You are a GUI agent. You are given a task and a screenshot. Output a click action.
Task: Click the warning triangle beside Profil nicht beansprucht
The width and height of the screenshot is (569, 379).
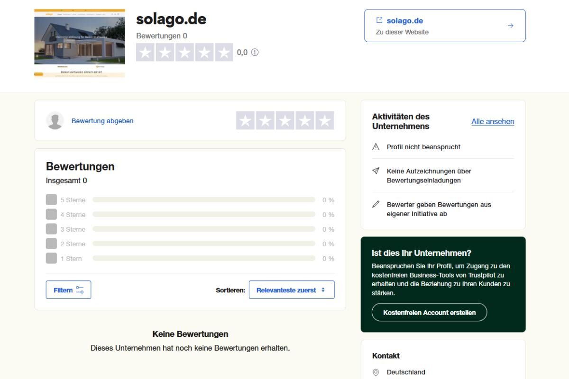coord(375,147)
